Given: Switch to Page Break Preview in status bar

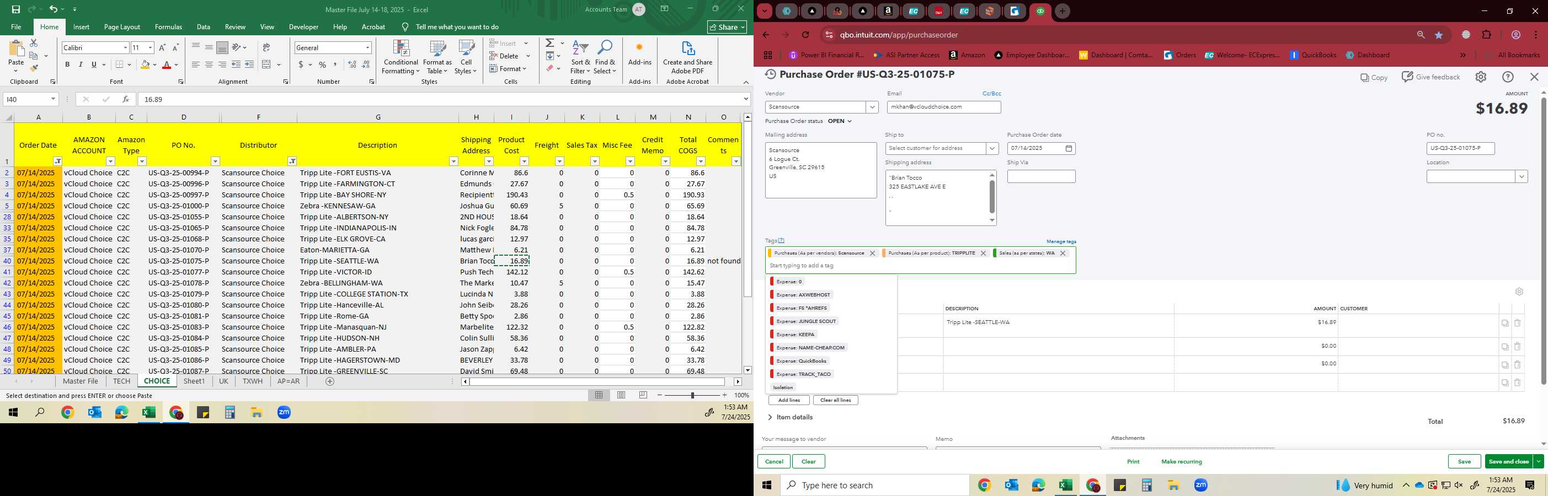Looking at the screenshot, I should point(643,395).
